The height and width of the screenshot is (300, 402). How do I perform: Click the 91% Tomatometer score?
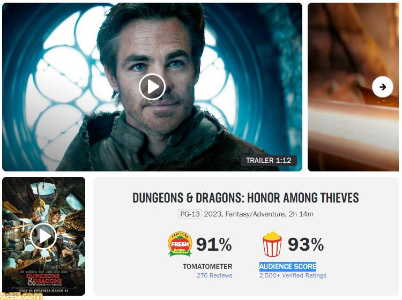click(x=214, y=244)
